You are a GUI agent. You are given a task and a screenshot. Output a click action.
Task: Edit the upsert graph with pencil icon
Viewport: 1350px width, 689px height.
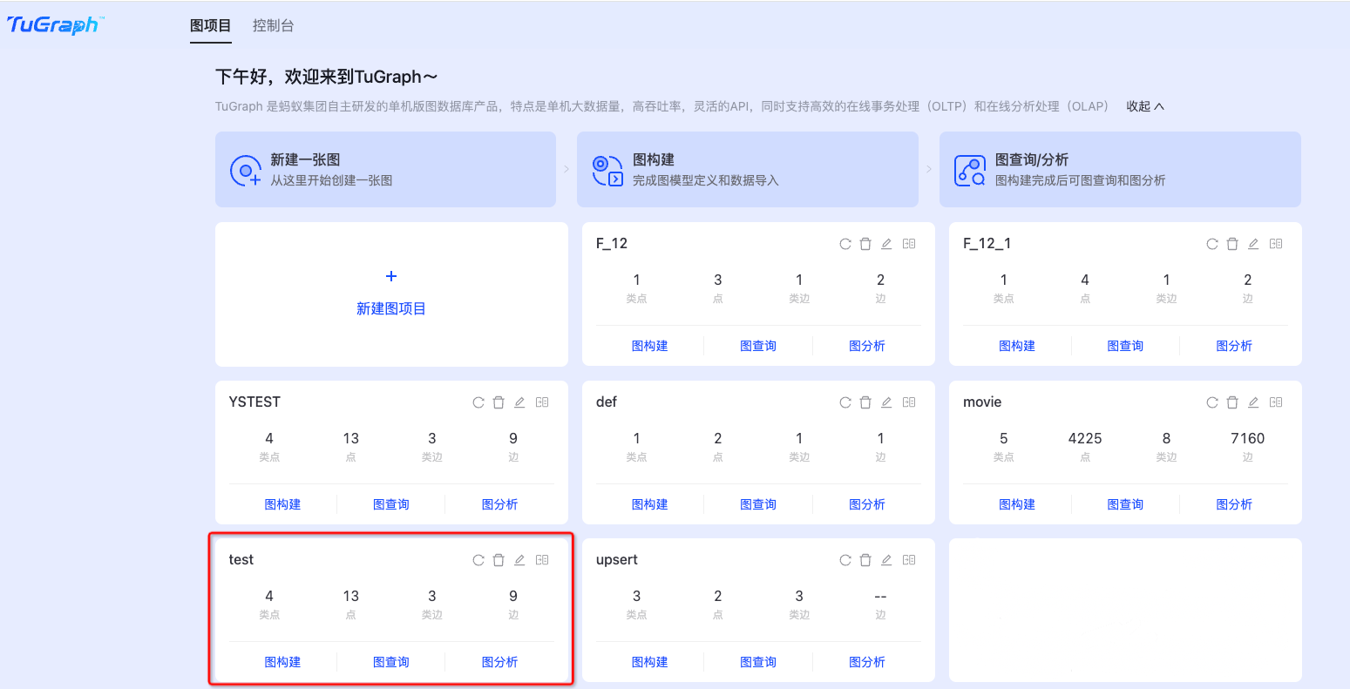(x=886, y=560)
